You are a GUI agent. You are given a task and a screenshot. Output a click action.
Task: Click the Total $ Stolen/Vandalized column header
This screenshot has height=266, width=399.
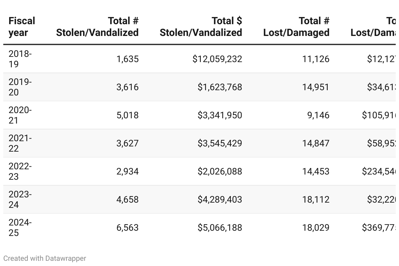coord(201,27)
